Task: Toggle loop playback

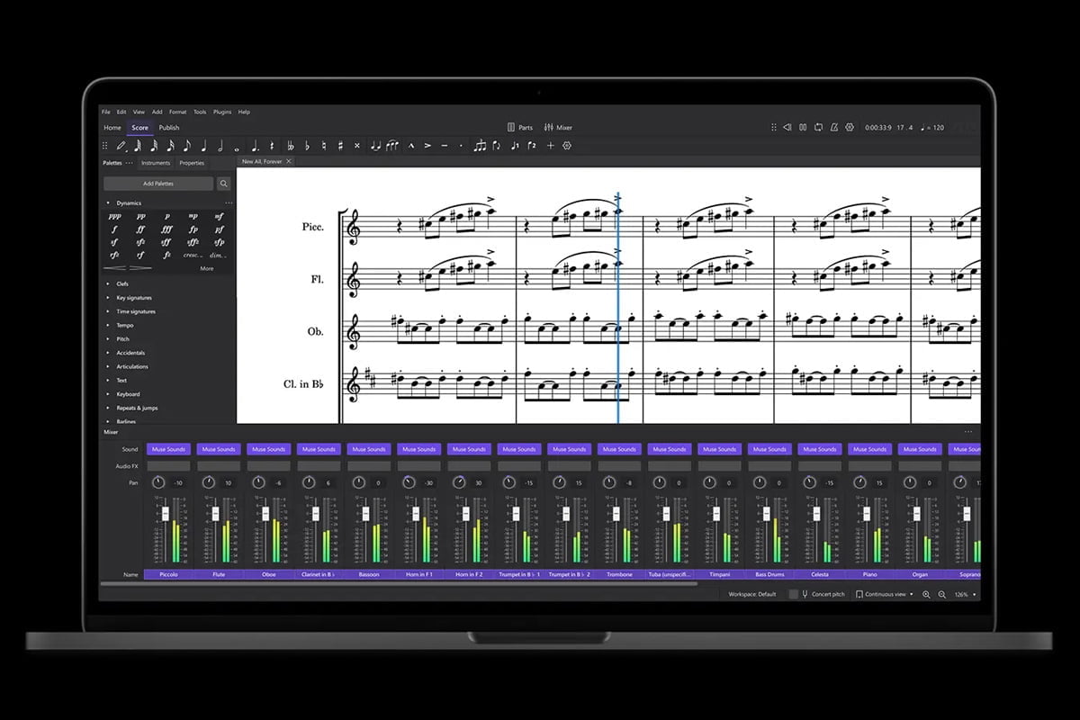Action: [x=818, y=128]
